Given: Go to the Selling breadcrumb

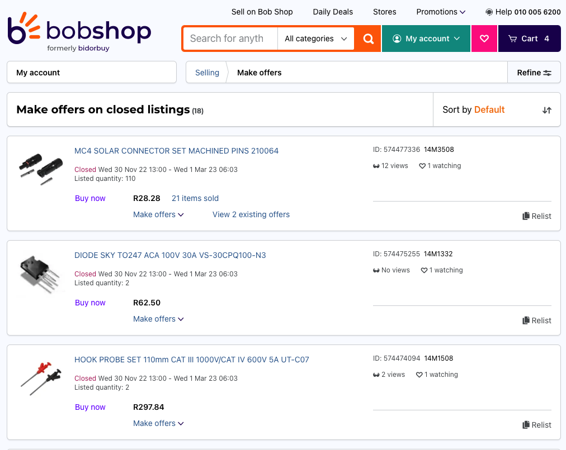Looking at the screenshot, I should point(207,73).
